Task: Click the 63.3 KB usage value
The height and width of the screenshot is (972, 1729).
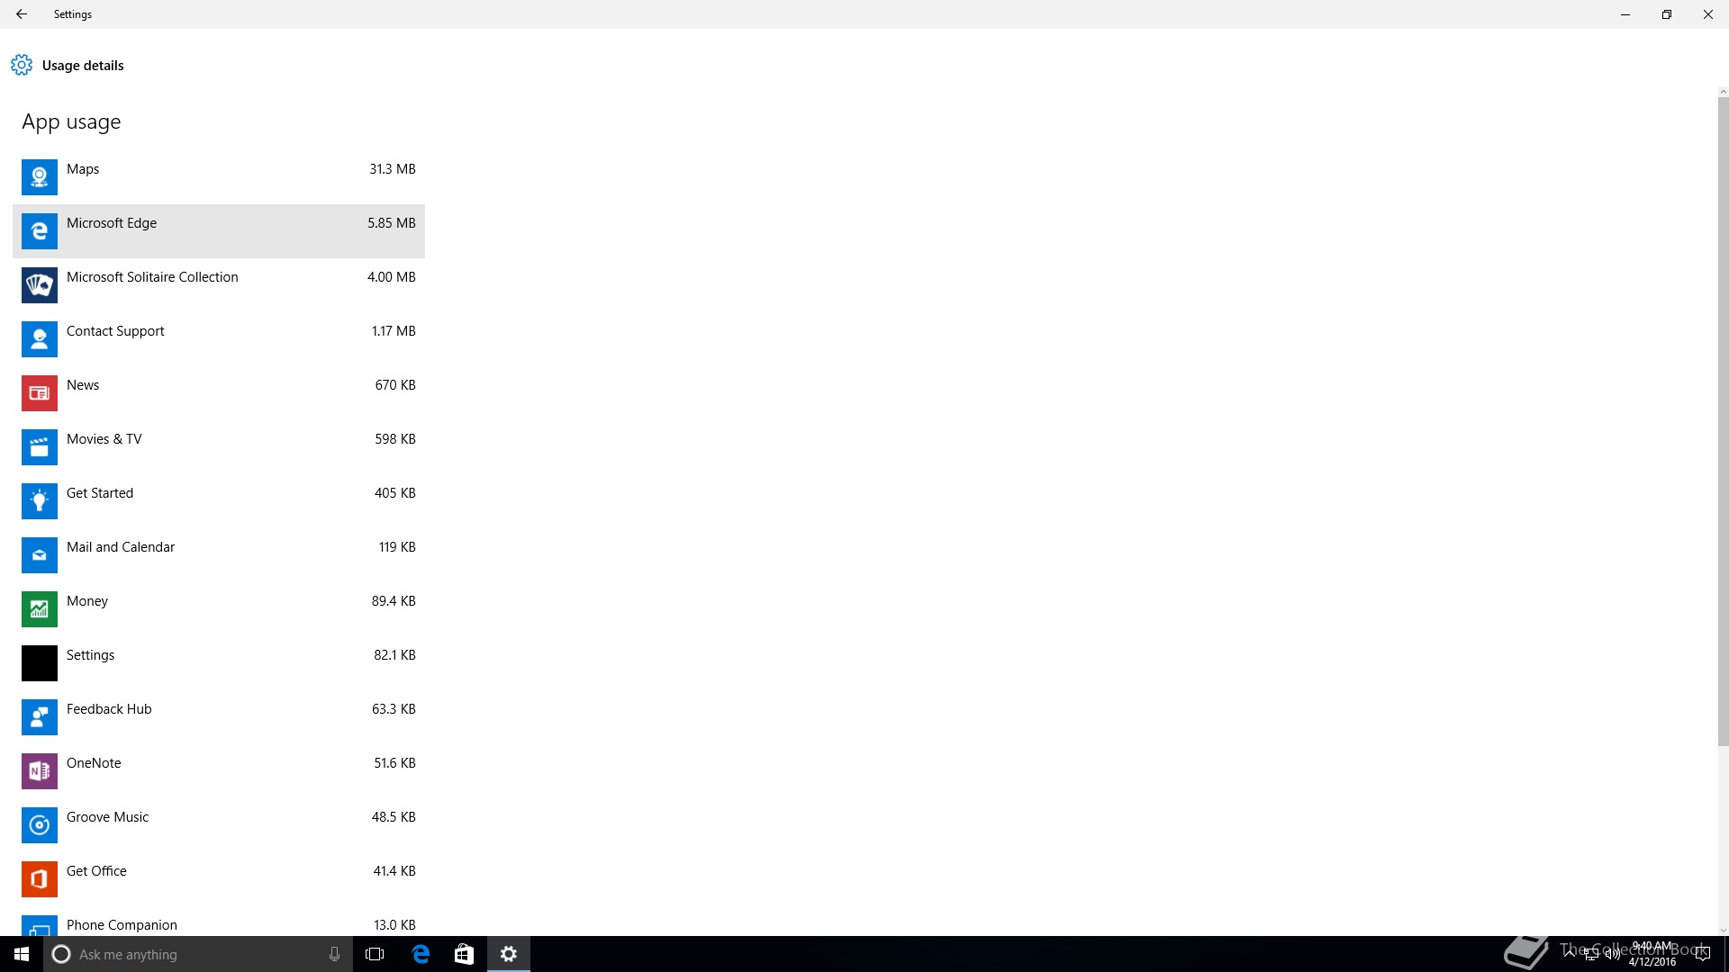Action: pos(394,709)
